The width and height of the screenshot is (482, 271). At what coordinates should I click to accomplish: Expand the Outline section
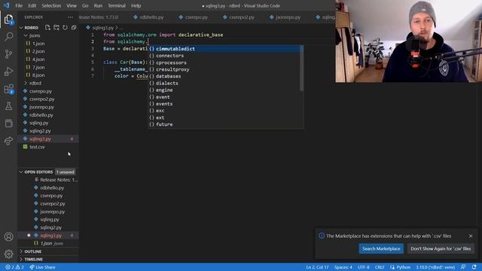click(x=48, y=251)
